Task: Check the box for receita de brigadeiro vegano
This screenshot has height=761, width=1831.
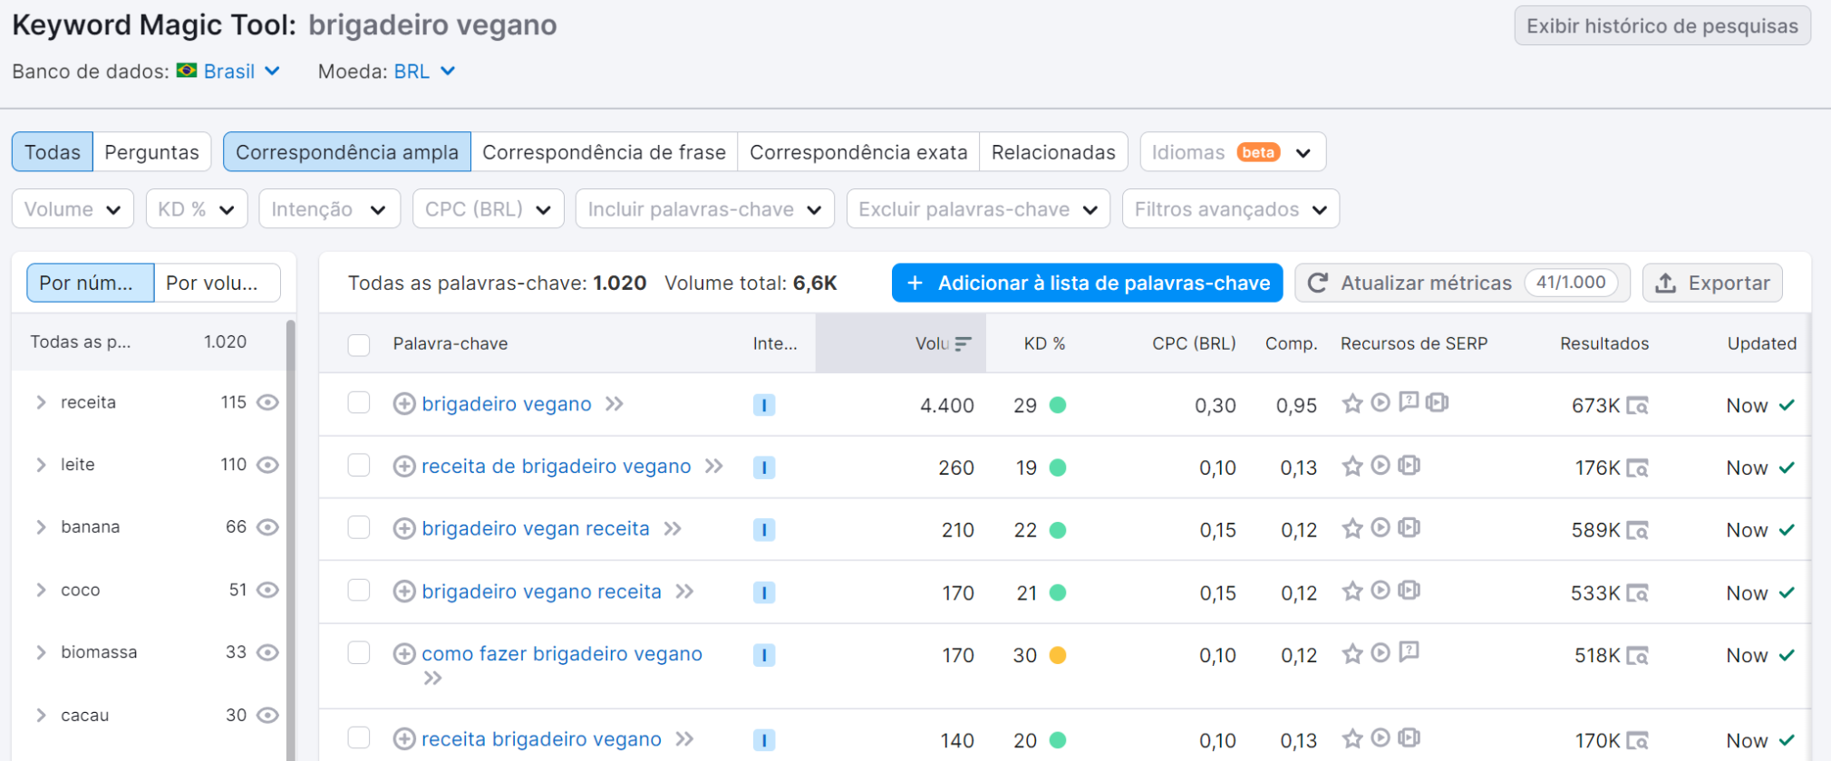Action: [x=359, y=466]
